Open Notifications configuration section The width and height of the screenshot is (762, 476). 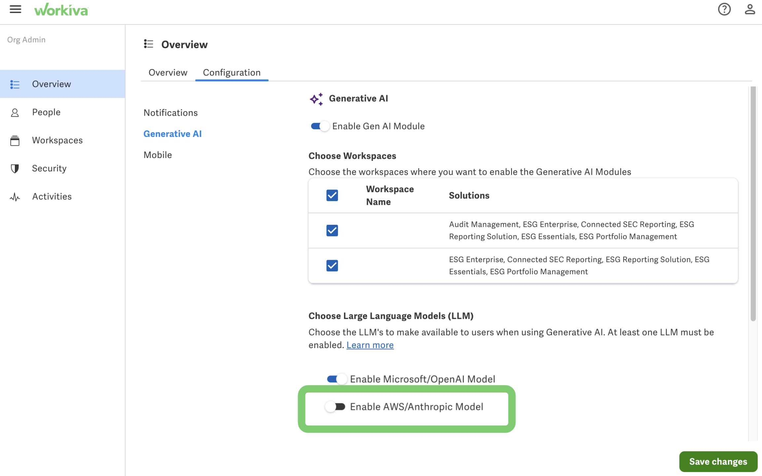(x=171, y=113)
